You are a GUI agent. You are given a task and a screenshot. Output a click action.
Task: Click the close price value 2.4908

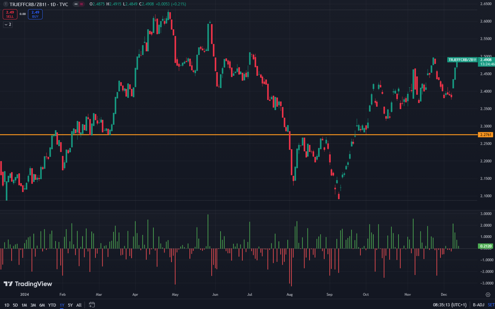tap(148, 4)
